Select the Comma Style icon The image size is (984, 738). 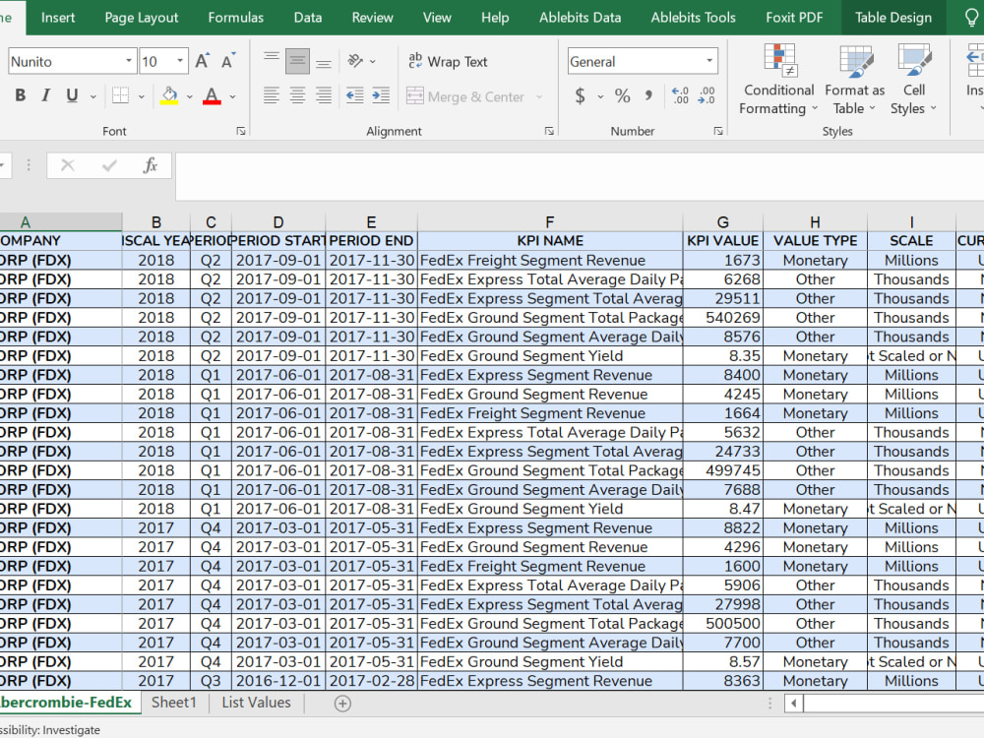pyautogui.click(x=650, y=96)
